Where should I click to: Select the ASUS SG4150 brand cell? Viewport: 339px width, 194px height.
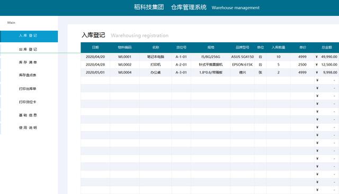click(x=243, y=57)
